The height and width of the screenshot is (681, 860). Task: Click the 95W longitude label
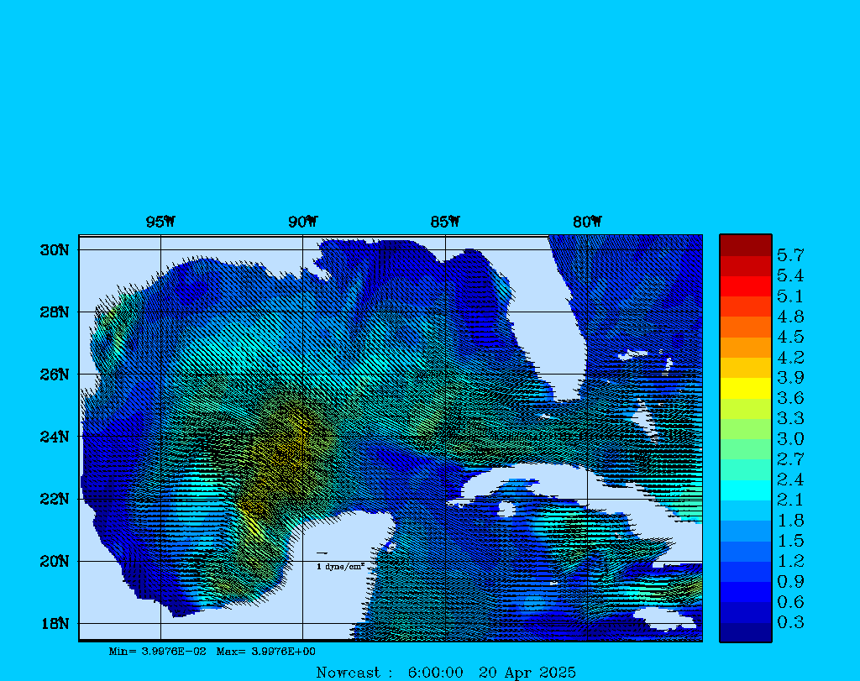coord(160,222)
